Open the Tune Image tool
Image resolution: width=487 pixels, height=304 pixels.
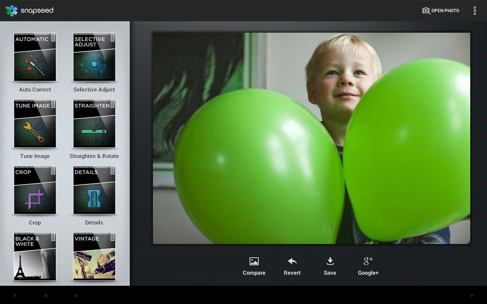(35, 123)
